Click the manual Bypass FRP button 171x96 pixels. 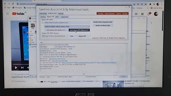(x=82, y=36)
